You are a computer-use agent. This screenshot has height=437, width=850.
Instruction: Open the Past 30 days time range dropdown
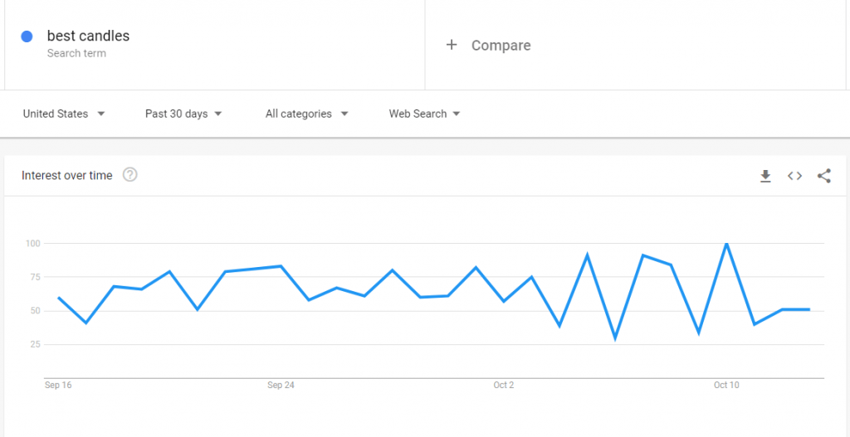coord(183,114)
